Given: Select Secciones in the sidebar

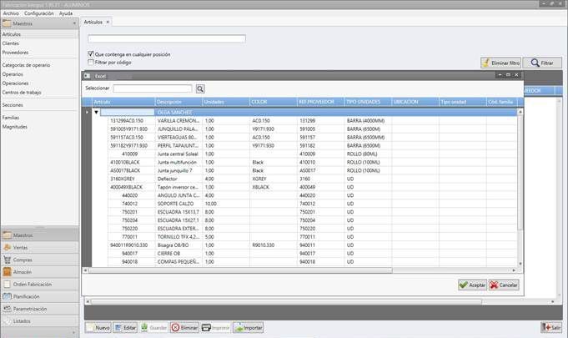Looking at the screenshot, I should (13, 104).
